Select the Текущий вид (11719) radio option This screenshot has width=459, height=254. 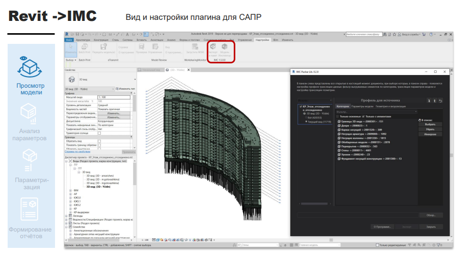tap(306, 121)
